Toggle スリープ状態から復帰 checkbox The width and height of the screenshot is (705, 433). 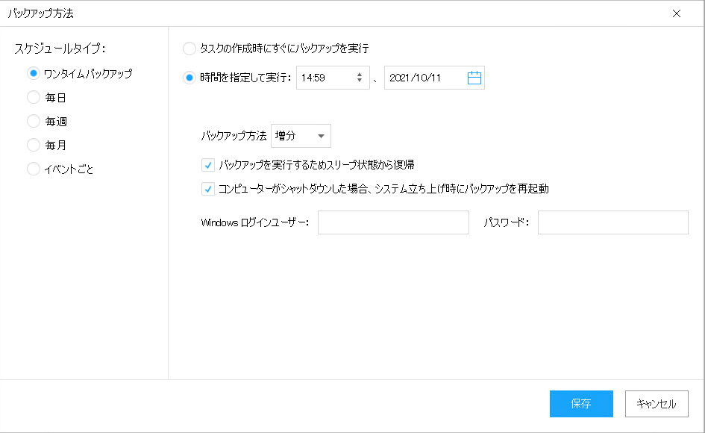(x=207, y=165)
